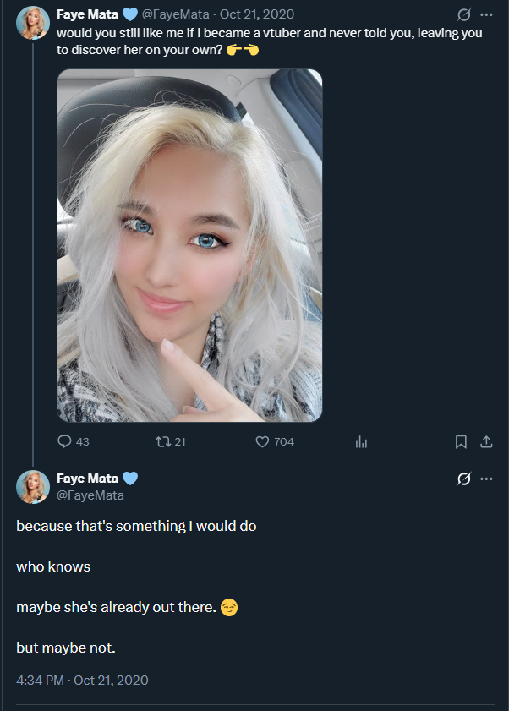509x711 pixels.
Task: Retweet the tweet with 21 reposts
Action: (x=163, y=441)
